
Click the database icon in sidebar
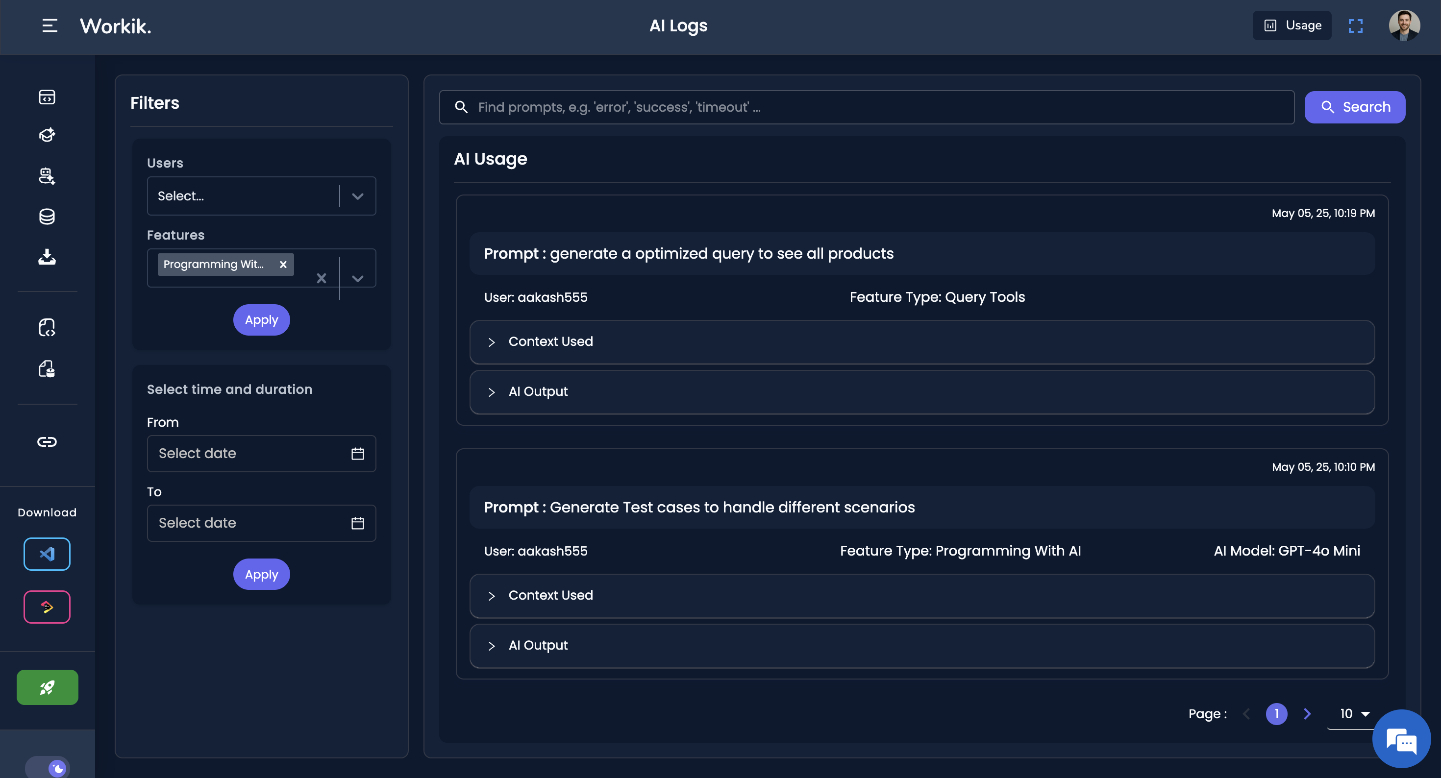click(47, 217)
